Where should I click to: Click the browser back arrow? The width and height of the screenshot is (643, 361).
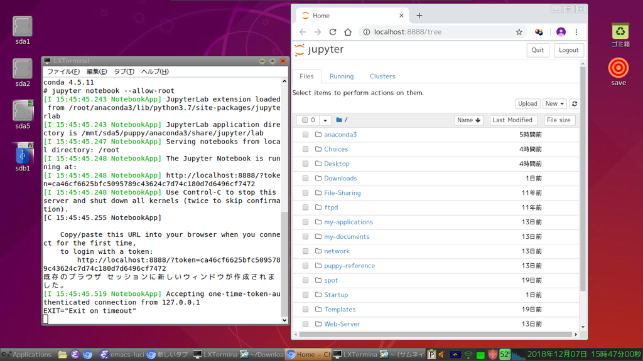click(303, 32)
